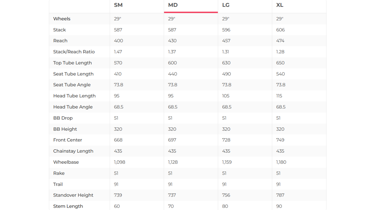Click the MD Reach value 430
Image resolution: width=373 pixels, height=210 pixels.
point(172,41)
